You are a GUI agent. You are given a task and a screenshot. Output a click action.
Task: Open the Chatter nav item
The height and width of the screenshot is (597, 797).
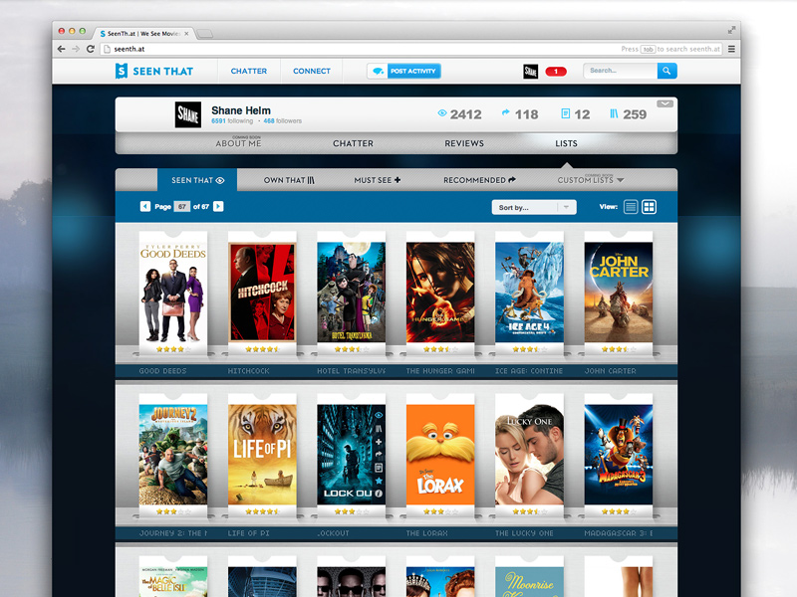pyautogui.click(x=248, y=71)
